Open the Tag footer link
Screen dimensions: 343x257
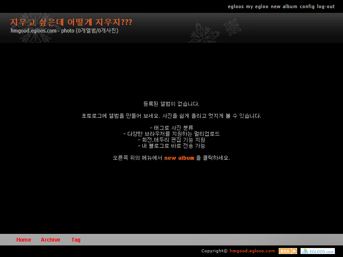(76, 240)
